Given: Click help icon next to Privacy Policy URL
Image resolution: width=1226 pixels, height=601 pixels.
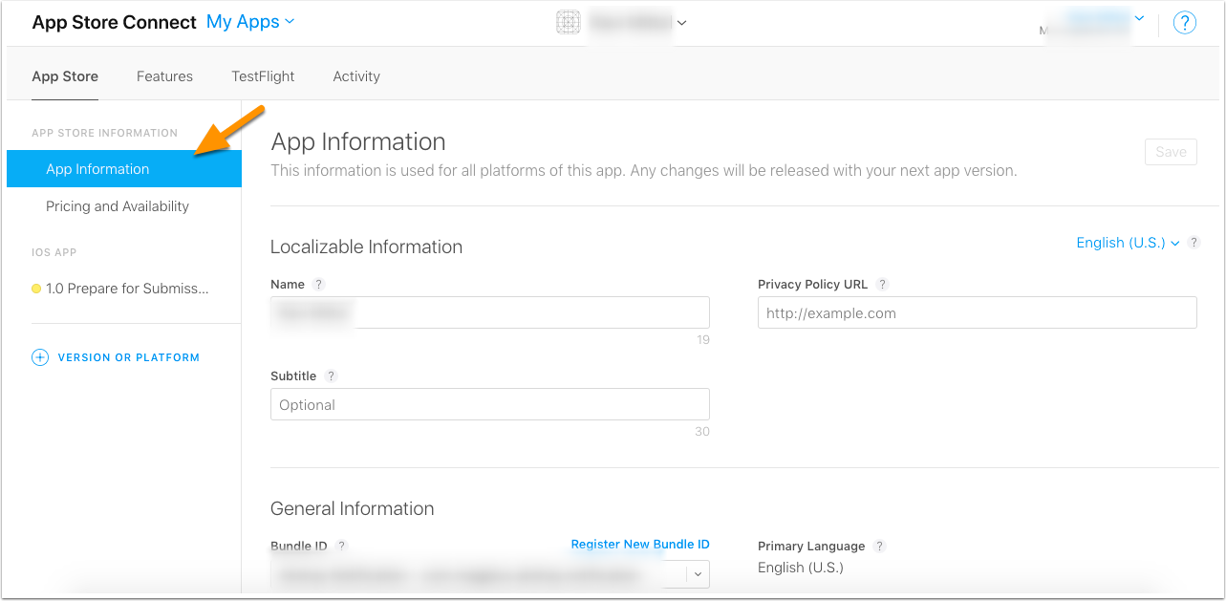Looking at the screenshot, I should (883, 285).
